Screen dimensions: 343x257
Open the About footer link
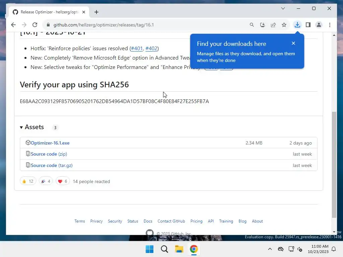tap(257, 221)
